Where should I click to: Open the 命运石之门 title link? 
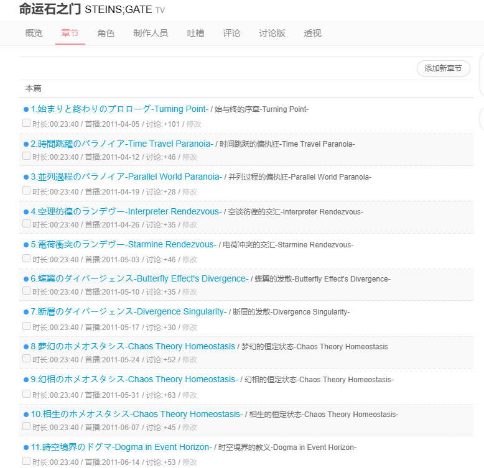50,9
